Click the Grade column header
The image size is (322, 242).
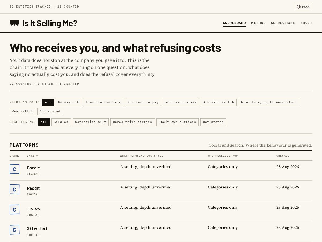coord(14,156)
